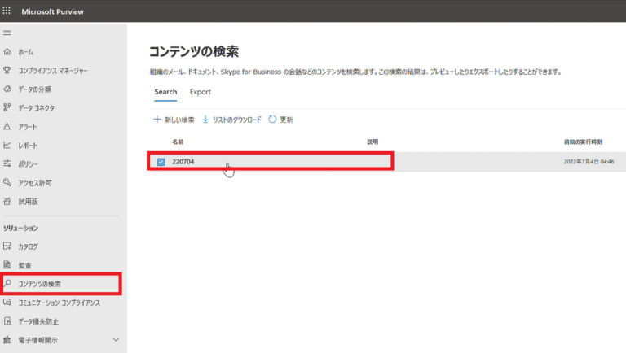Image resolution: width=626 pixels, height=353 pixels.
Task: Click the refresh circular arrow icon
Action: [x=272, y=119]
